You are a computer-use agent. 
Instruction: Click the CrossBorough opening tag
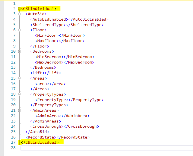pos(47,126)
